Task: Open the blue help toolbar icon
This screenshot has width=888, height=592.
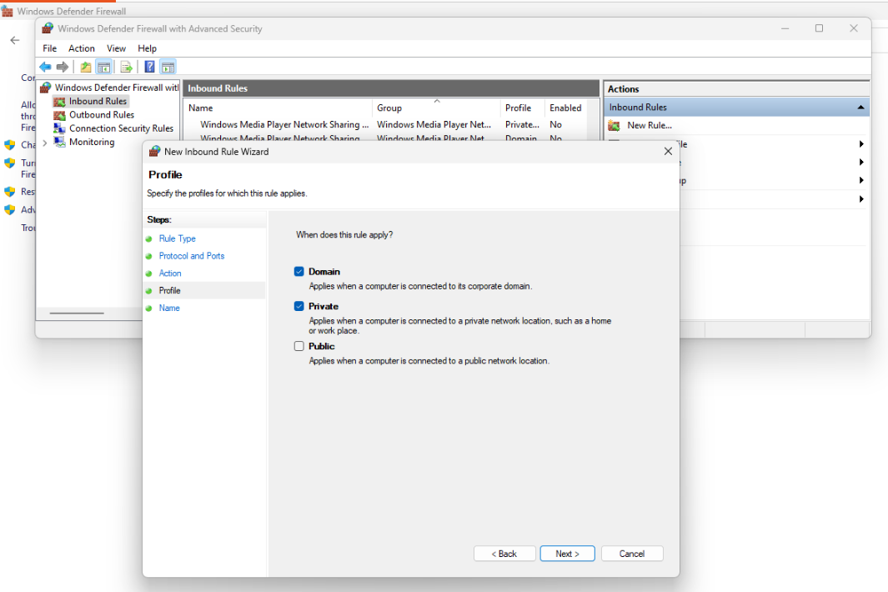Action: pos(149,67)
